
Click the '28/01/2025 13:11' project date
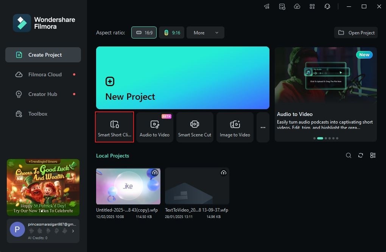[179, 216]
